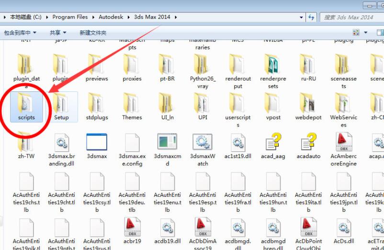Image resolution: width=384 pixels, height=250 pixels.
Task: Select the acad_aag help file
Action: click(273, 143)
